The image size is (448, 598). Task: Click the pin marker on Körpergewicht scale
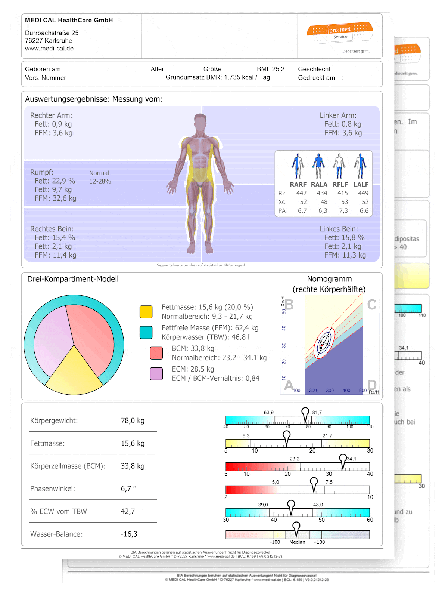click(305, 414)
